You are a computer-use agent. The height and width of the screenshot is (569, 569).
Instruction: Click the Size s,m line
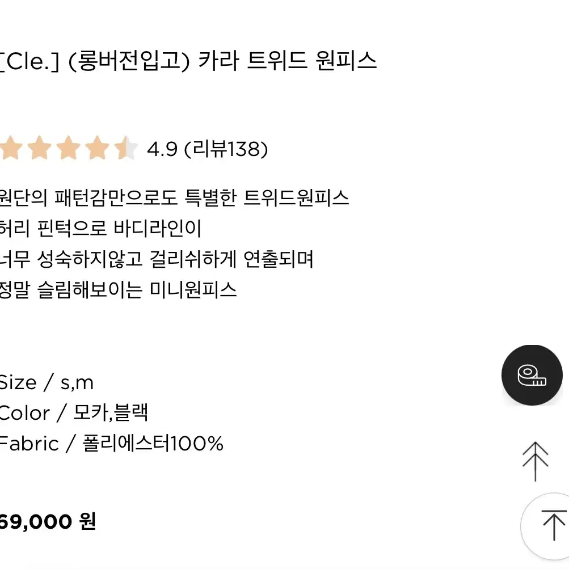coord(47,382)
